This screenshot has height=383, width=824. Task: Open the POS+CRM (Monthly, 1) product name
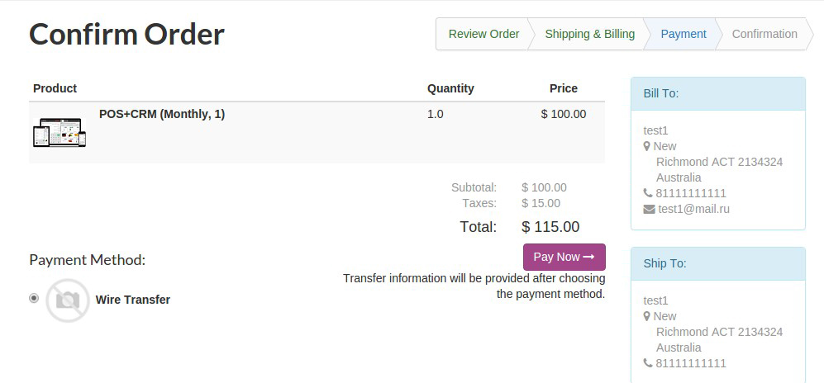click(162, 114)
